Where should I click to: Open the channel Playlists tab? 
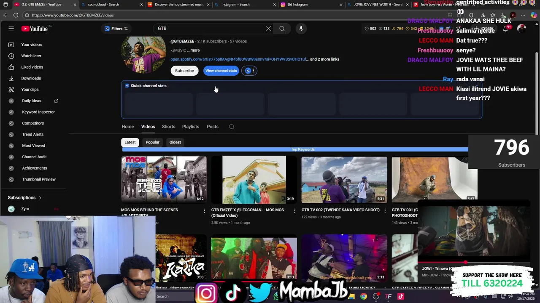click(191, 127)
